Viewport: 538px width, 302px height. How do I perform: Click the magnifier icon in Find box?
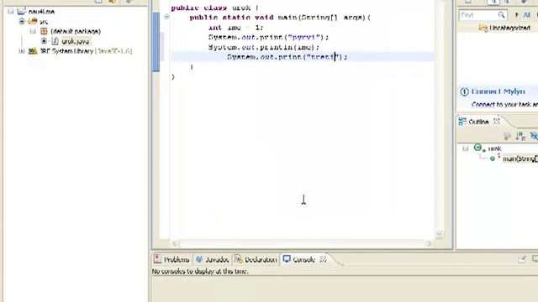(x=501, y=15)
